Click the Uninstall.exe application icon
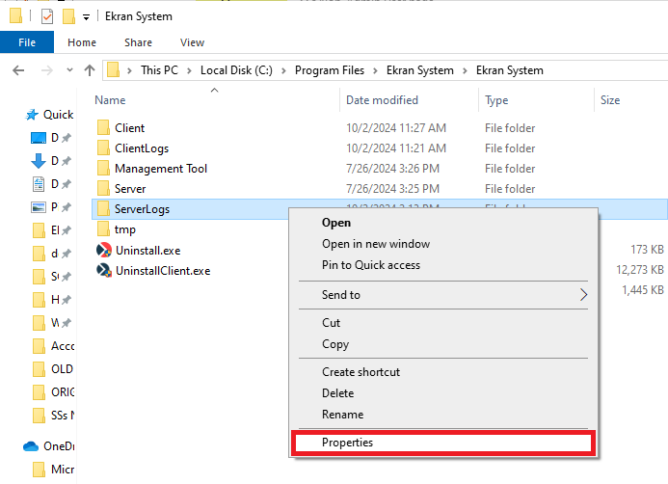Image resolution: width=668 pixels, height=484 pixels. tap(104, 251)
